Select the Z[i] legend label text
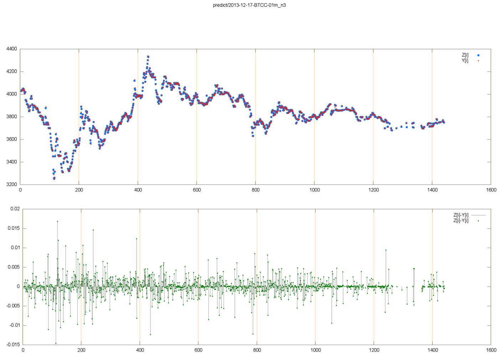499x356 pixels. pos(465,55)
